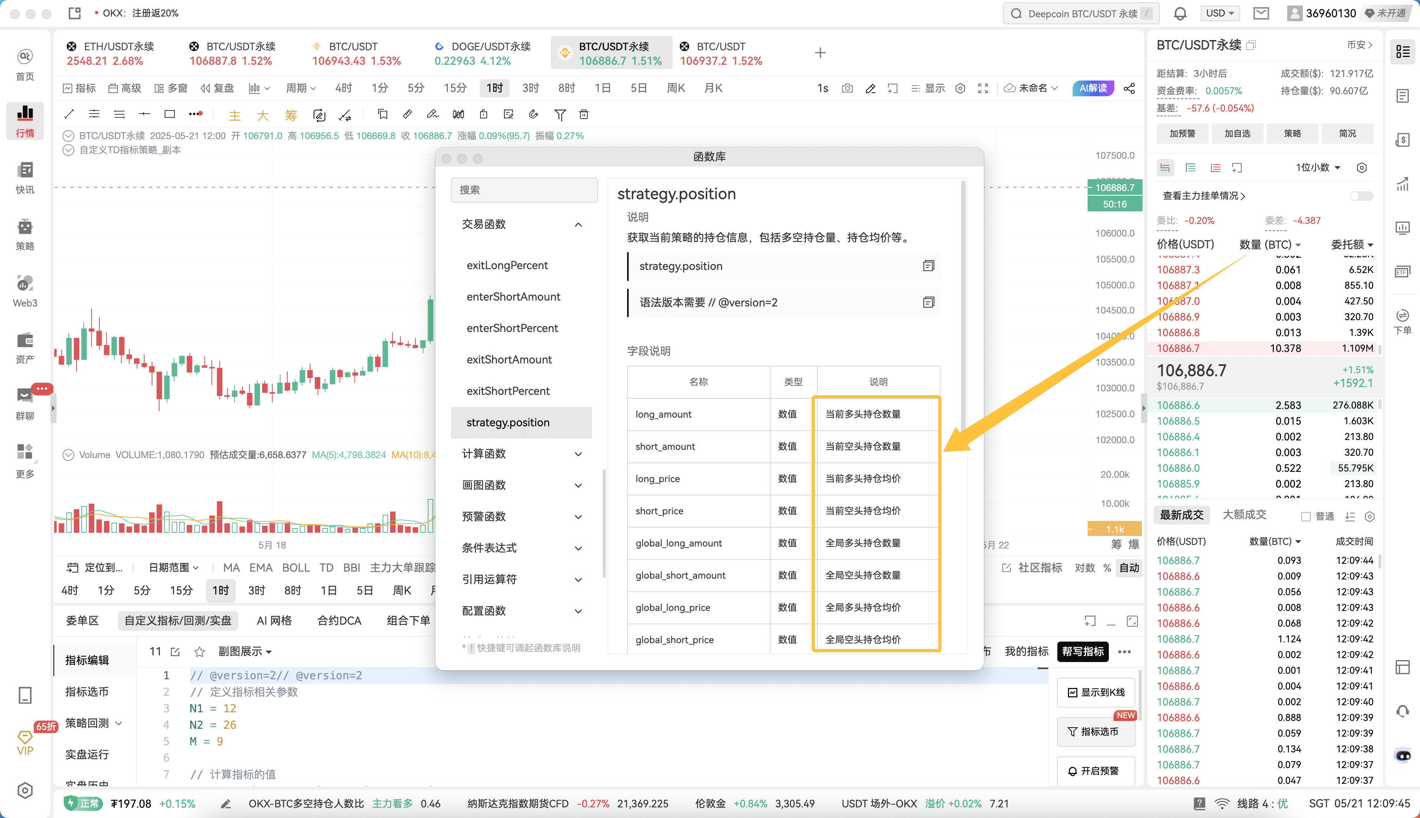The width and height of the screenshot is (1420, 818).
Task: Toggle Volume indicator visibility circle
Action: click(68, 455)
